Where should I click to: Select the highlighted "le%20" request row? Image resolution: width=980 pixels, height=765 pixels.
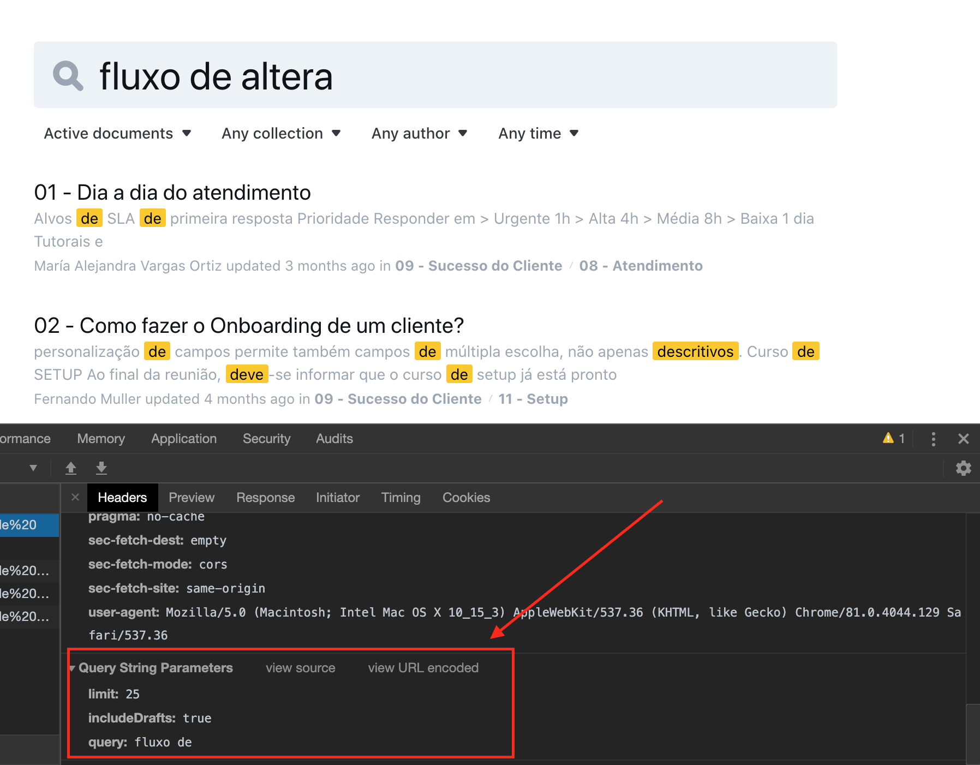[29, 525]
